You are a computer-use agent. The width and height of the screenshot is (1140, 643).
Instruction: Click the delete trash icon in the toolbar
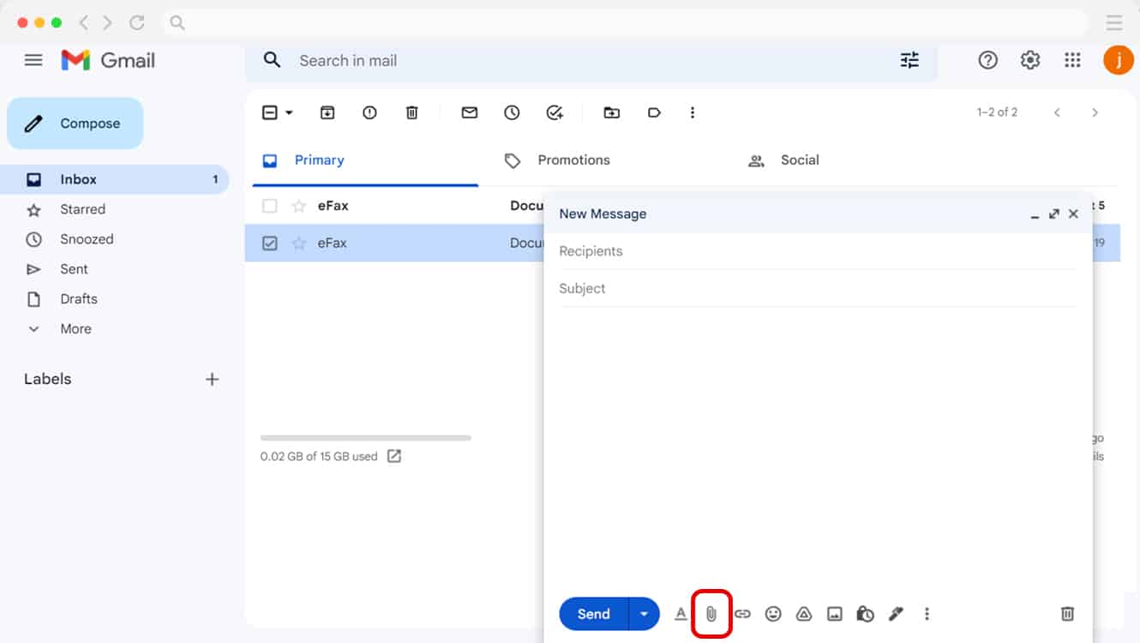pyautogui.click(x=411, y=112)
